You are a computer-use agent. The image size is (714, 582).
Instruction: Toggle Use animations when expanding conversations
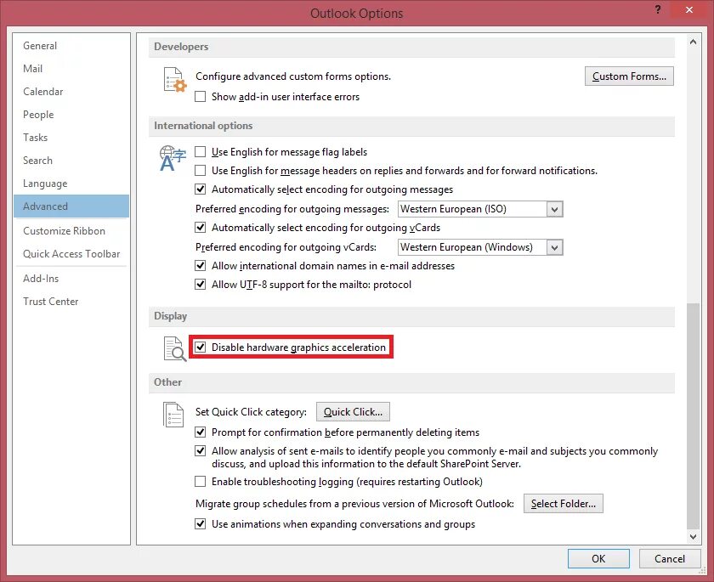pyautogui.click(x=200, y=523)
